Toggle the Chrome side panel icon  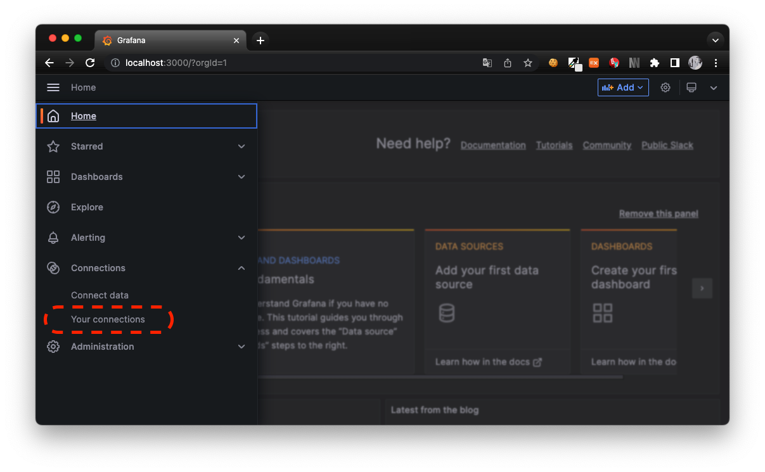click(675, 63)
